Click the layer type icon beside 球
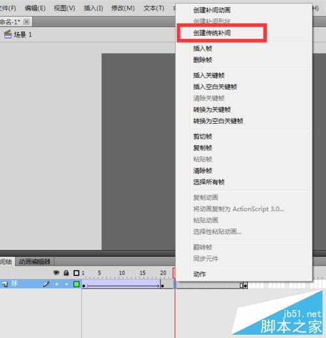This screenshot has width=326, height=338. click(x=5, y=284)
